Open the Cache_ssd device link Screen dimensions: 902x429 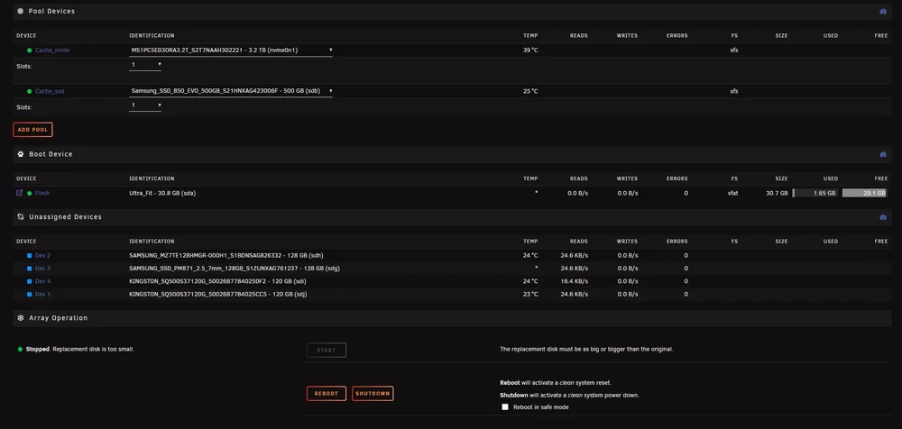(x=51, y=91)
